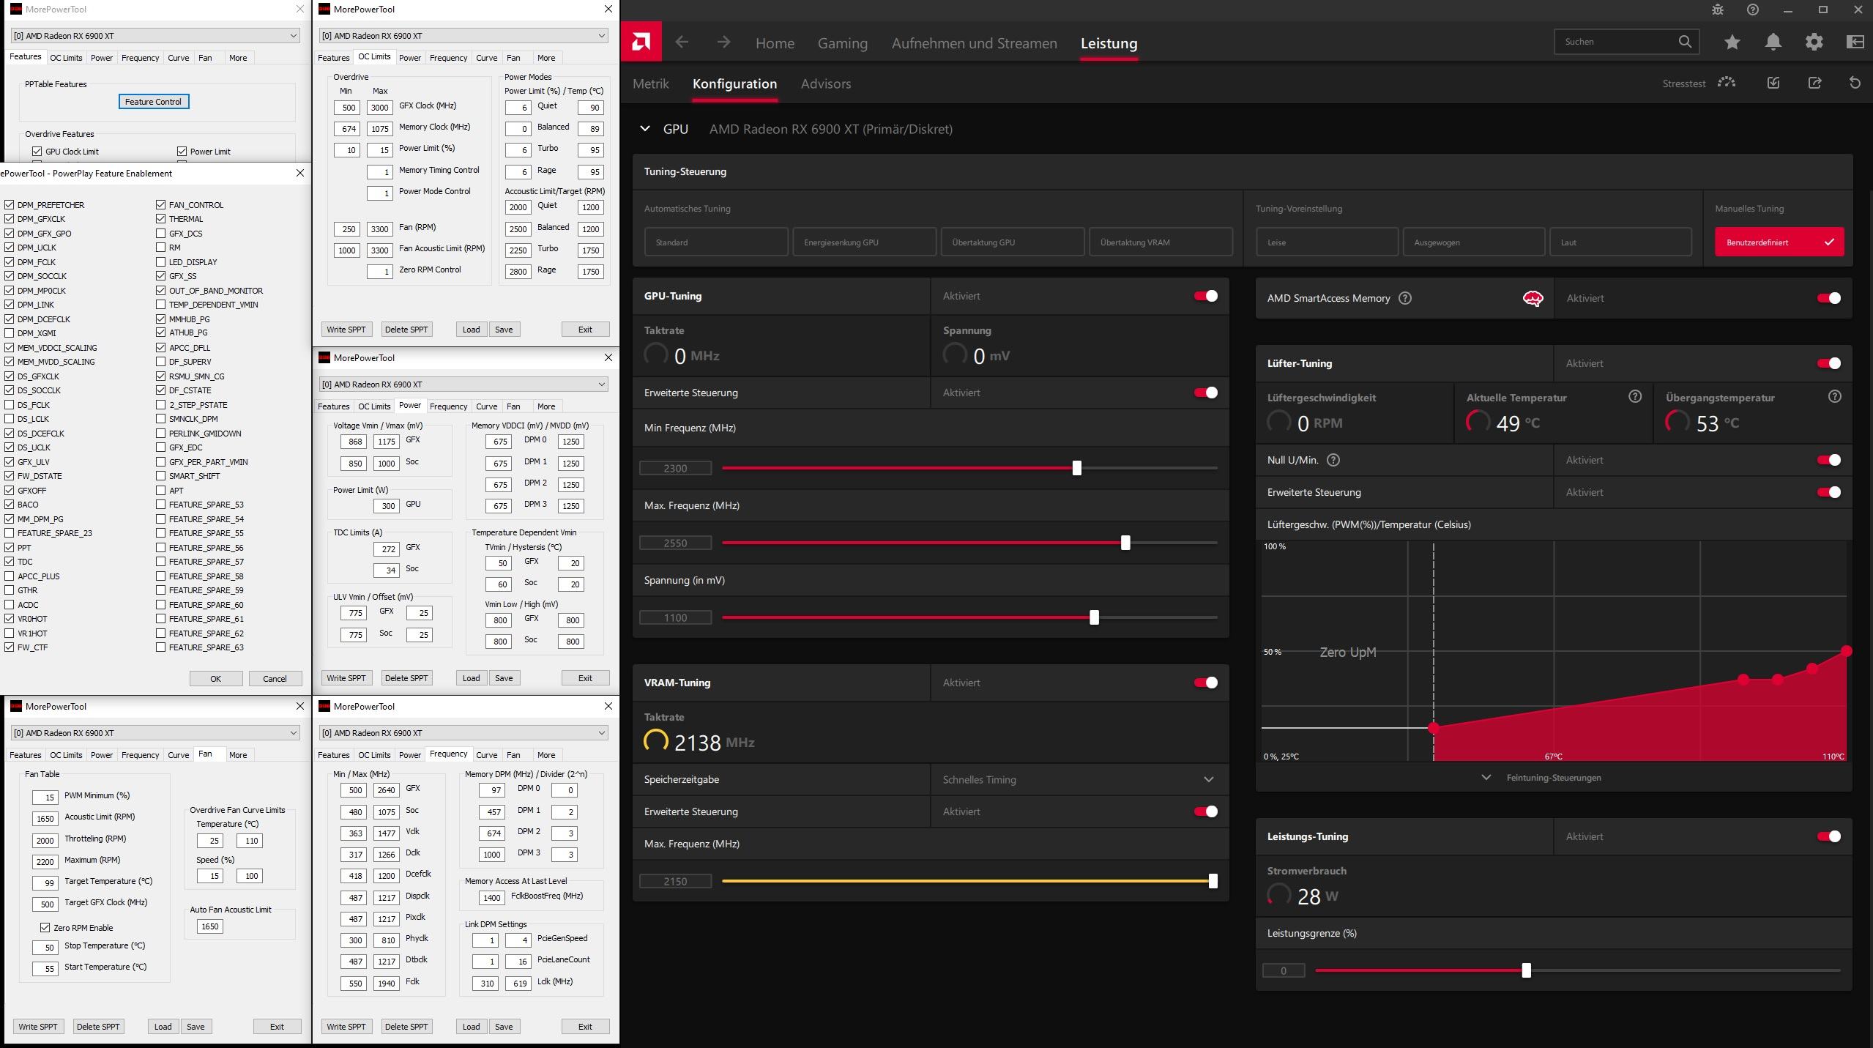Open More tab in Fan window
The height and width of the screenshot is (1048, 1873).
pyautogui.click(x=238, y=755)
